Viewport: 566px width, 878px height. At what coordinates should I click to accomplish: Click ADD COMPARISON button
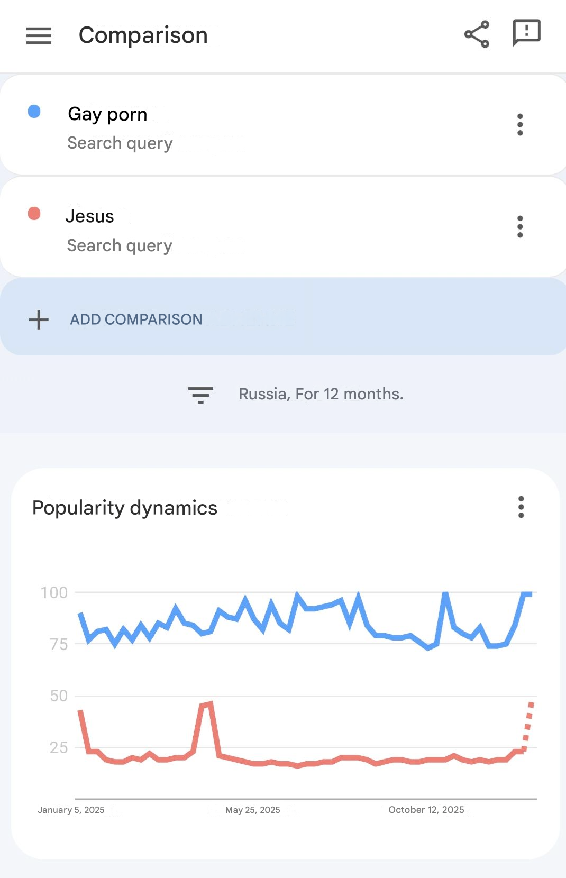click(136, 319)
